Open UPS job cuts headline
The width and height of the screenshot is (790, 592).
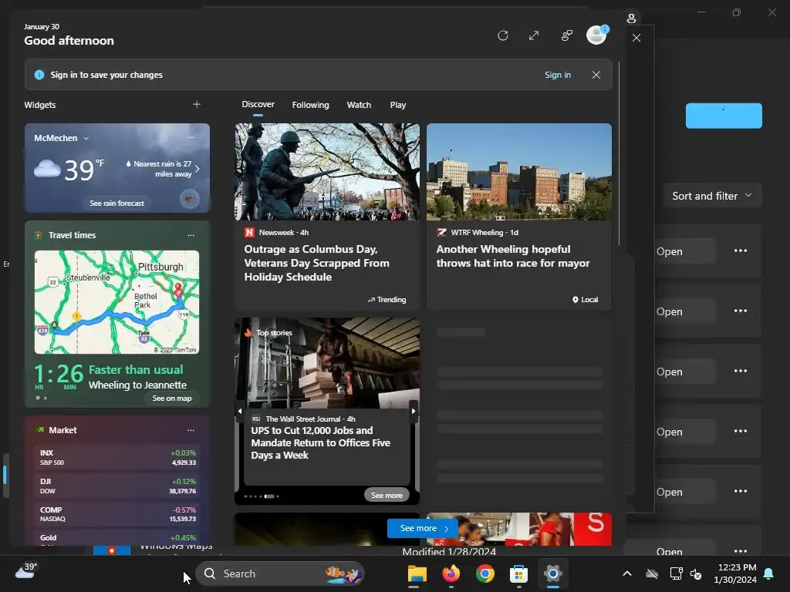click(320, 442)
